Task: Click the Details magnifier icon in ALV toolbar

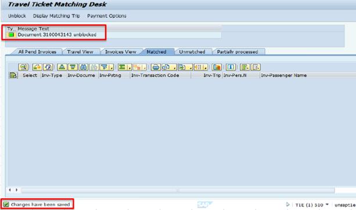Action: pos(23,67)
